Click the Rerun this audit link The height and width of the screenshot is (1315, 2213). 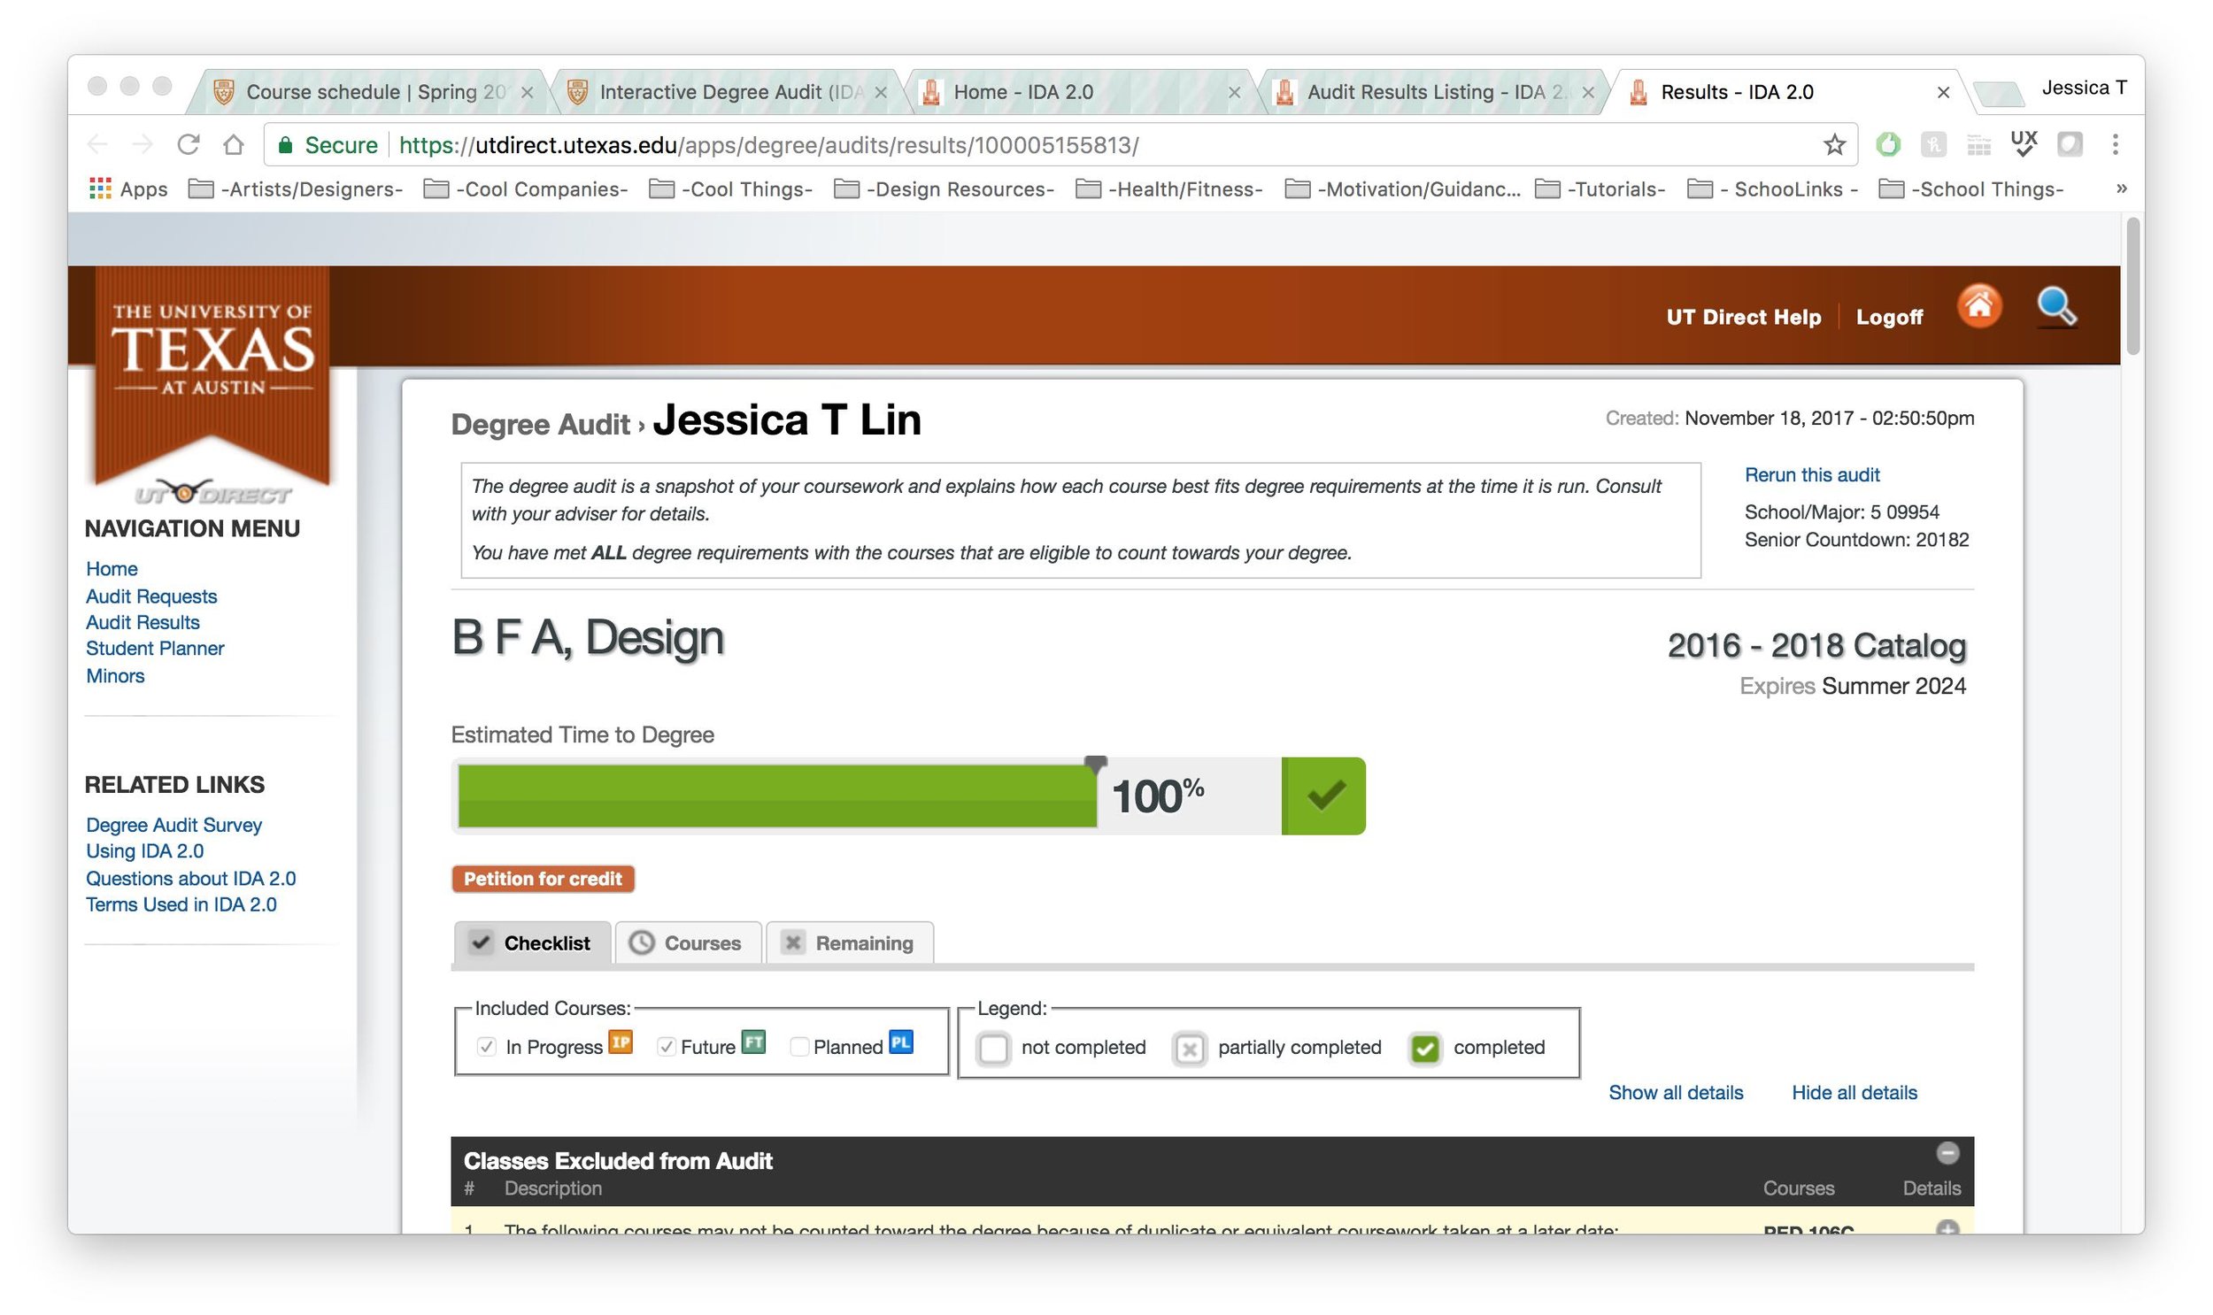[x=1810, y=475]
